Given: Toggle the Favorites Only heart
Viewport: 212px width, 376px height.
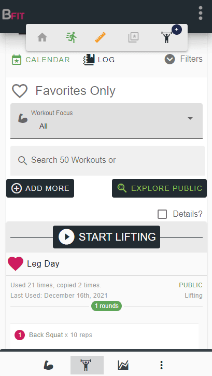Looking at the screenshot, I should pos(20,91).
